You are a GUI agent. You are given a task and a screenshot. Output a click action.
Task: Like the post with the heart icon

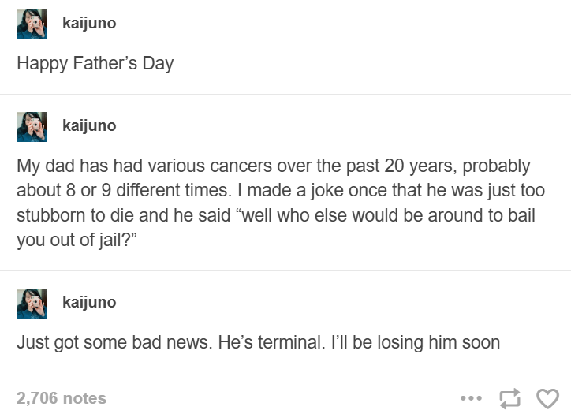(x=547, y=398)
